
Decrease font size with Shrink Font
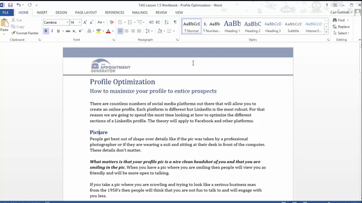click(91, 23)
